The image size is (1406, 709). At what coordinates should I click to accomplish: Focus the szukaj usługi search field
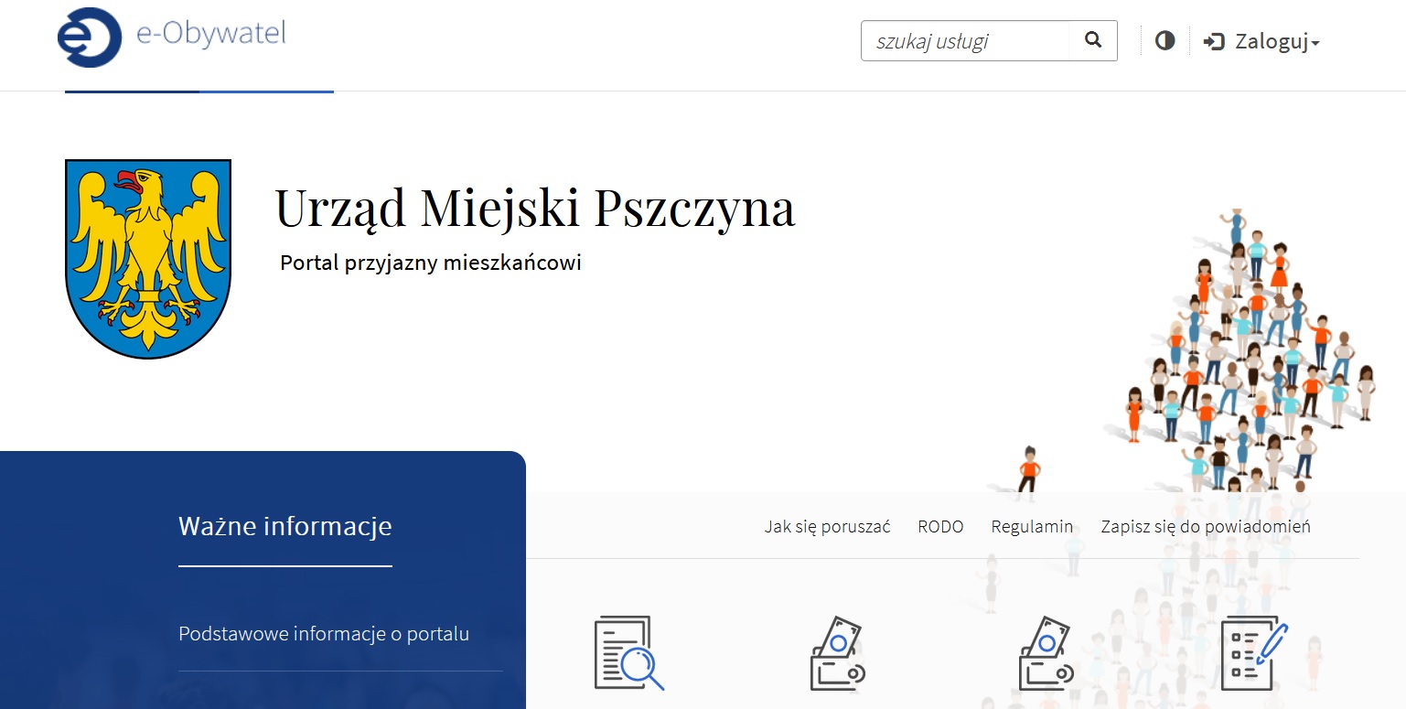(x=965, y=41)
